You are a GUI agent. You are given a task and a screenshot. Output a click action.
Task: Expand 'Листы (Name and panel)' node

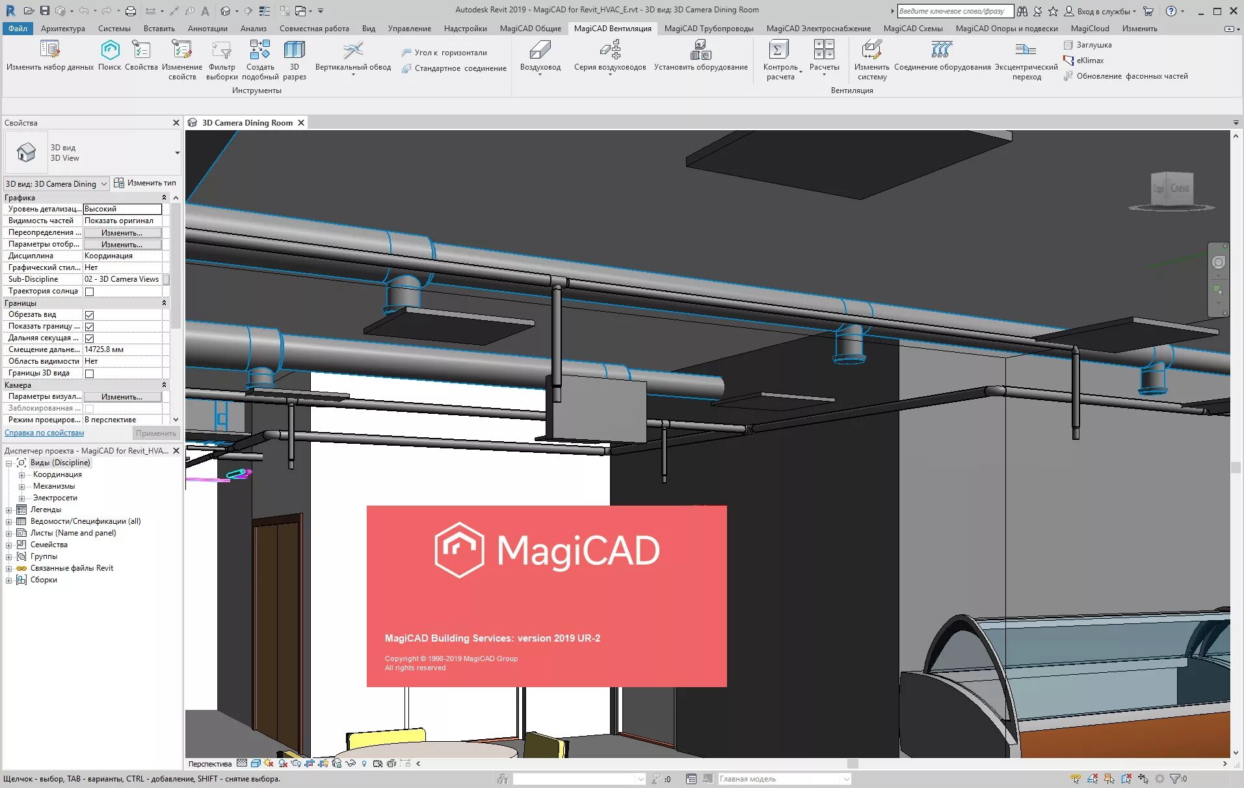pos(8,534)
